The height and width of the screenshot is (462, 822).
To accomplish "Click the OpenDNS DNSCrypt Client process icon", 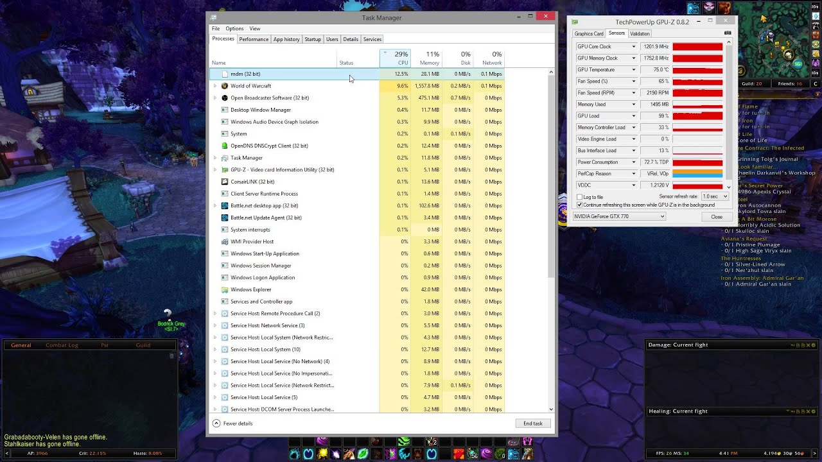I will pyautogui.click(x=225, y=146).
